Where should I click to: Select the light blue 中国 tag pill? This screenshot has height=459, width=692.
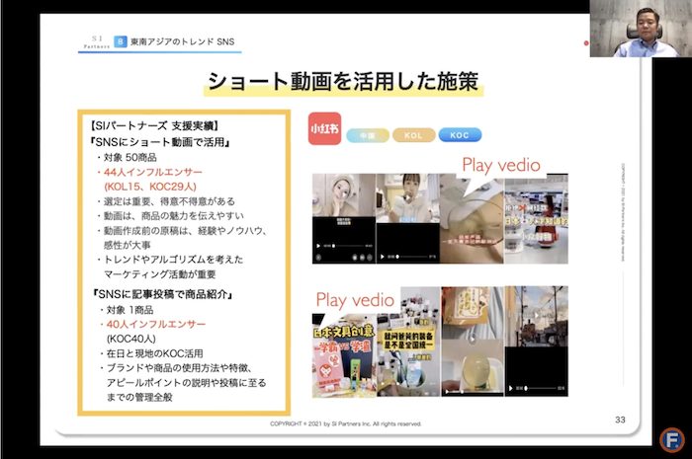[368, 135]
